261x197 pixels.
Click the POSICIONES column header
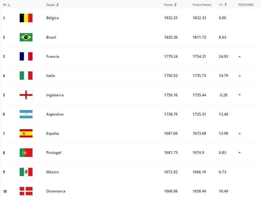pos(246,5)
